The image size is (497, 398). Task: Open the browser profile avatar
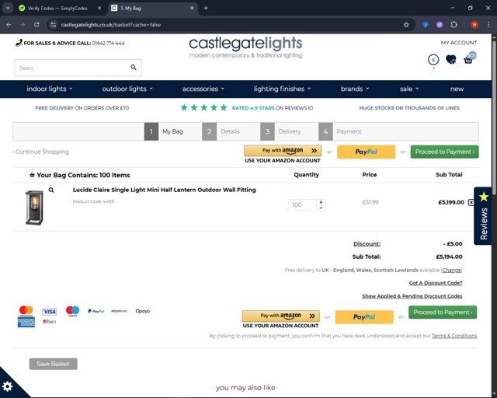[x=474, y=25]
